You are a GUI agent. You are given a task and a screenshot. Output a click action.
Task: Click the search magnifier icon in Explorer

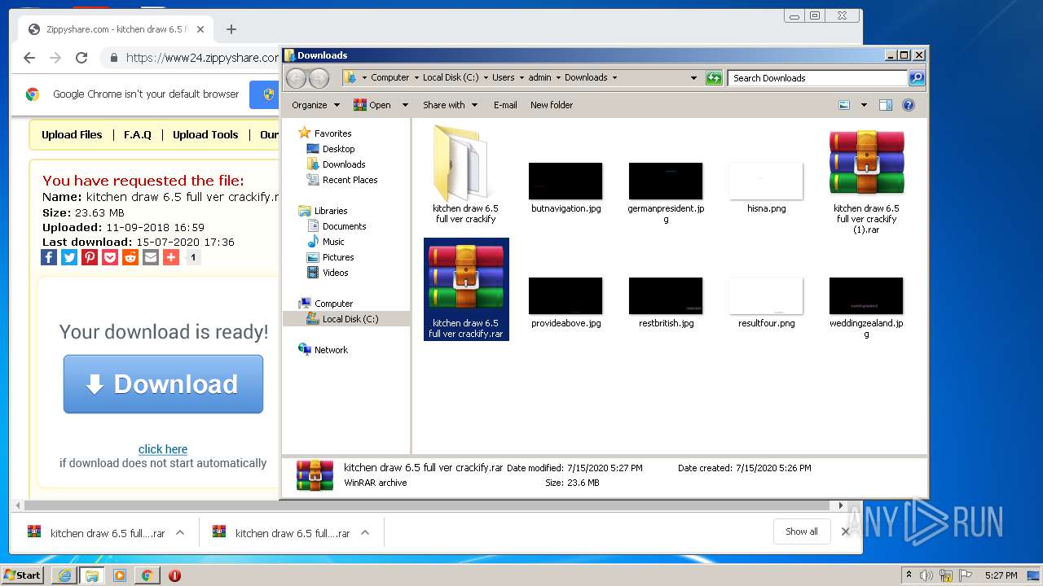[x=917, y=78]
